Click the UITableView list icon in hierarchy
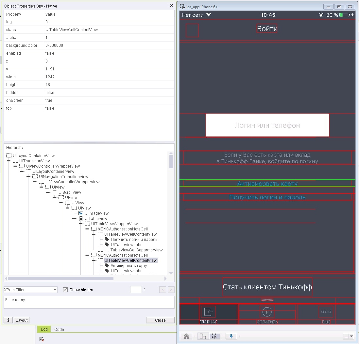Viewport: 359px width, 344px height. [80, 218]
